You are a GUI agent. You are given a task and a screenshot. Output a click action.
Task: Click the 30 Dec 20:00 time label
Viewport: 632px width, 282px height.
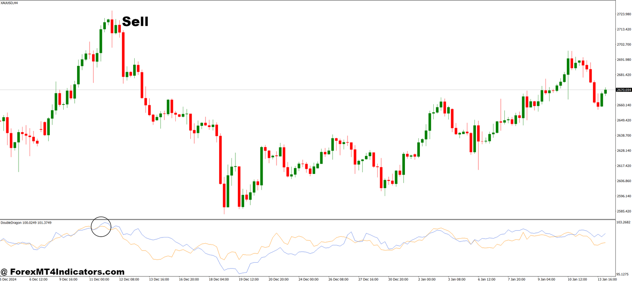[x=398, y=279]
